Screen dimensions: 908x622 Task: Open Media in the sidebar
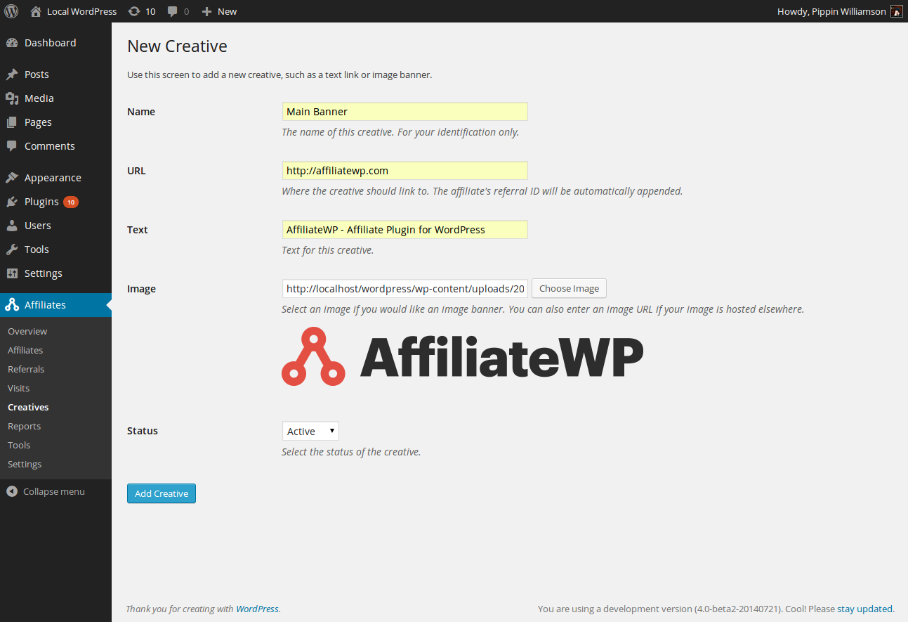55,98
